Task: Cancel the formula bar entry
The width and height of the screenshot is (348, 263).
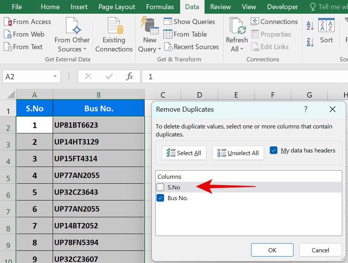Action: 88,77
